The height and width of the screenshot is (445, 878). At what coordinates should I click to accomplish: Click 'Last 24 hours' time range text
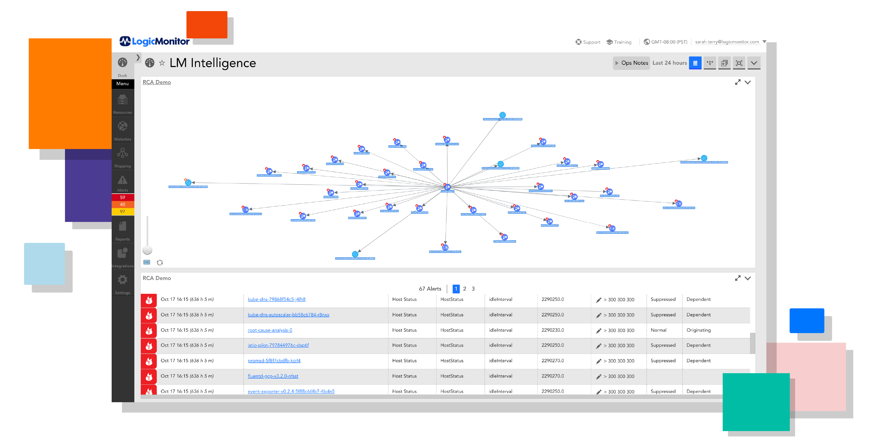coord(669,63)
